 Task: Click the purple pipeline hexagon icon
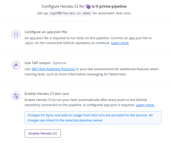(x=88, y=6)
